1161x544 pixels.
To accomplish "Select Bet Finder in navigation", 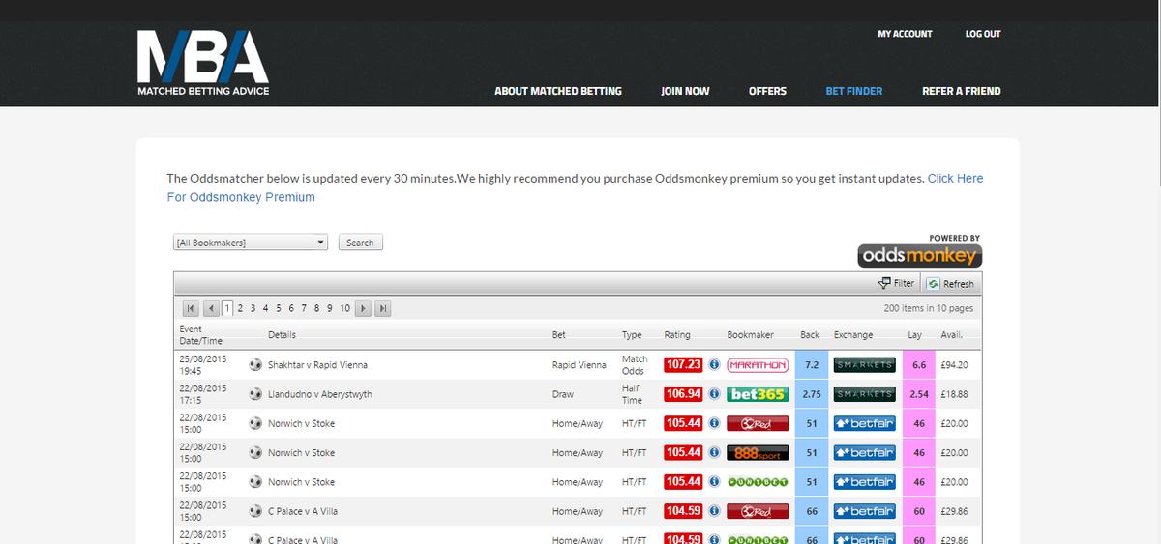I will click(x=854, y=91).
